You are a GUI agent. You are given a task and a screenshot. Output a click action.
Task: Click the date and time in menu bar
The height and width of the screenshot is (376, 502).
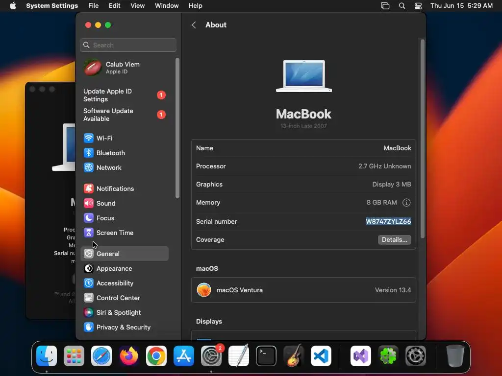pos(461,6)
